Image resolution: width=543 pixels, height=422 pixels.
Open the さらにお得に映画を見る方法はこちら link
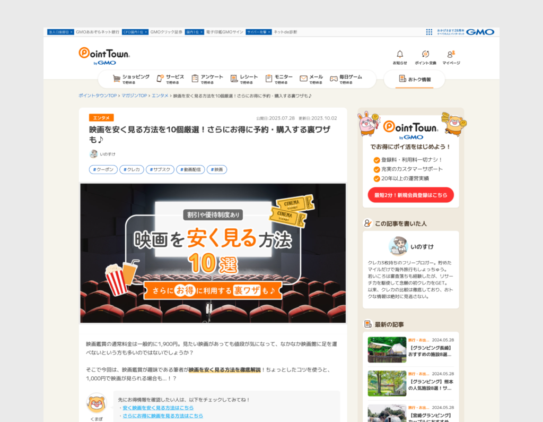[x=163, y=416]
